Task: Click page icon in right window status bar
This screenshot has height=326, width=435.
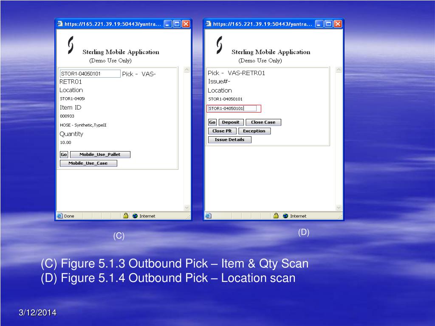Action: (208, 216)
